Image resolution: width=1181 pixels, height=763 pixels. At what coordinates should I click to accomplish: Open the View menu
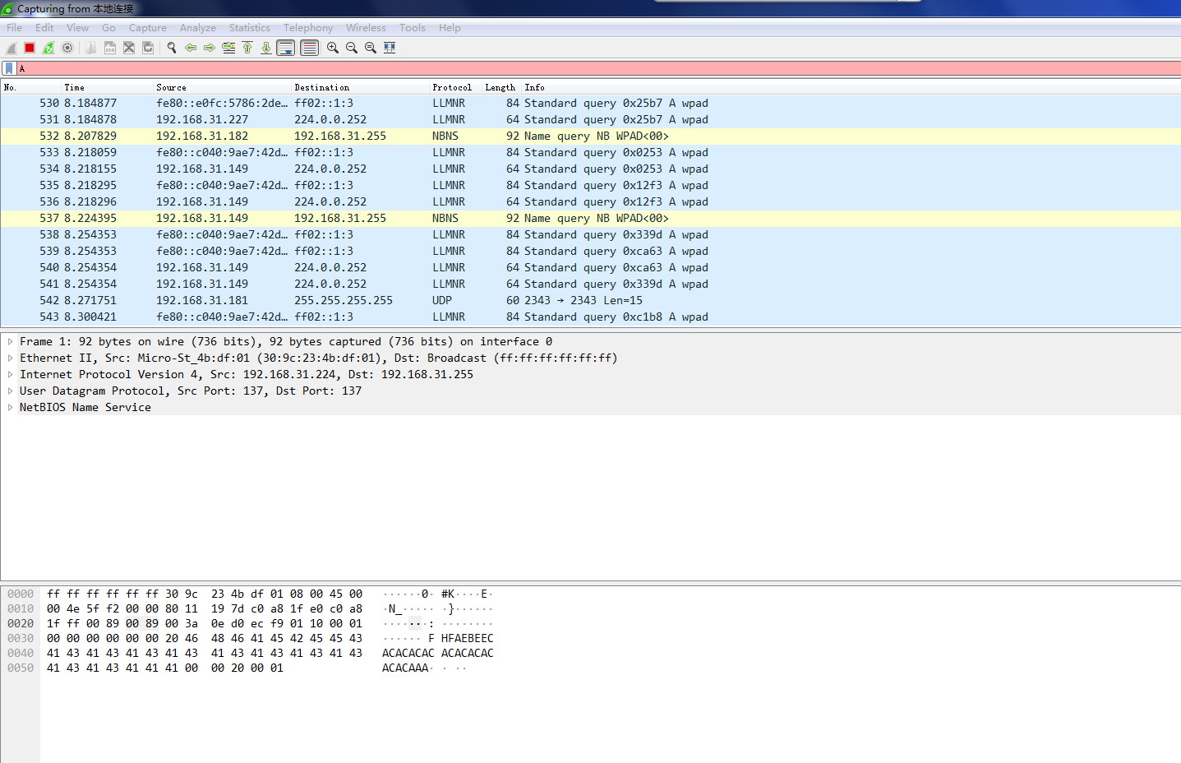[77, 27]
